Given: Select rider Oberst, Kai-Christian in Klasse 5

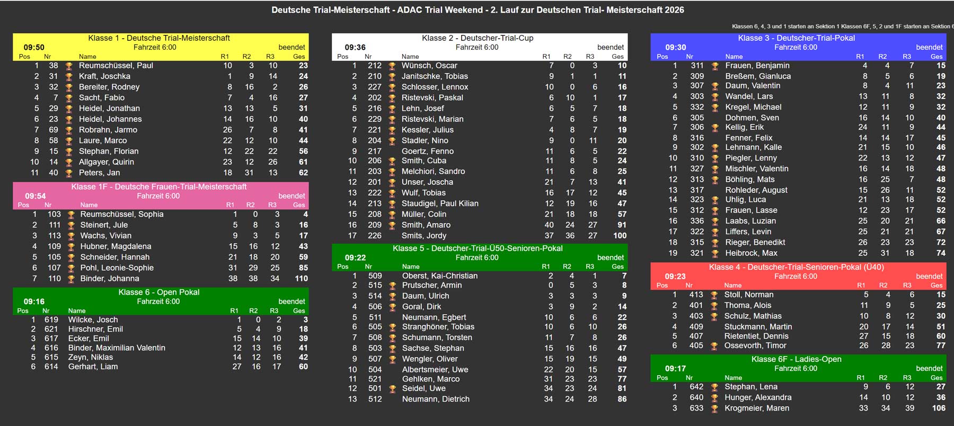Looking at the screenshot, I should coord(439,276).
